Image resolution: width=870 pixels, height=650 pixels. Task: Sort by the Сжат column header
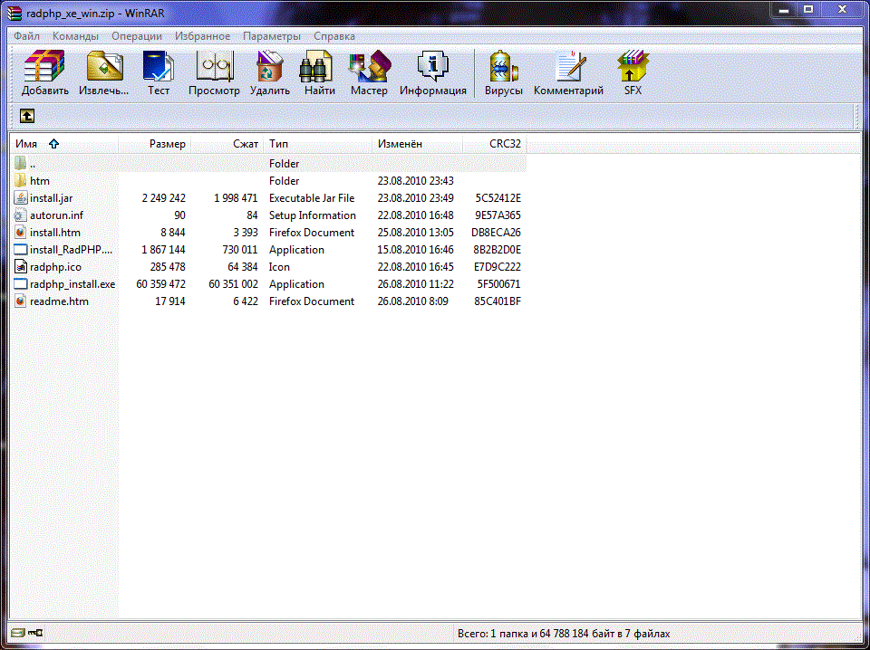point(227,144)
